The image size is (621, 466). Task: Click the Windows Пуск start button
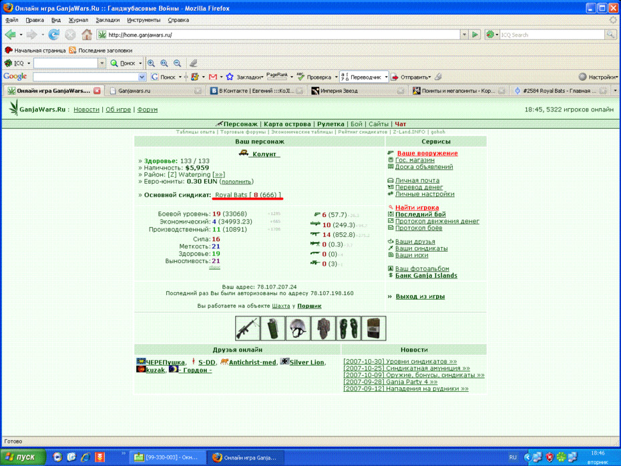(23, 457)
